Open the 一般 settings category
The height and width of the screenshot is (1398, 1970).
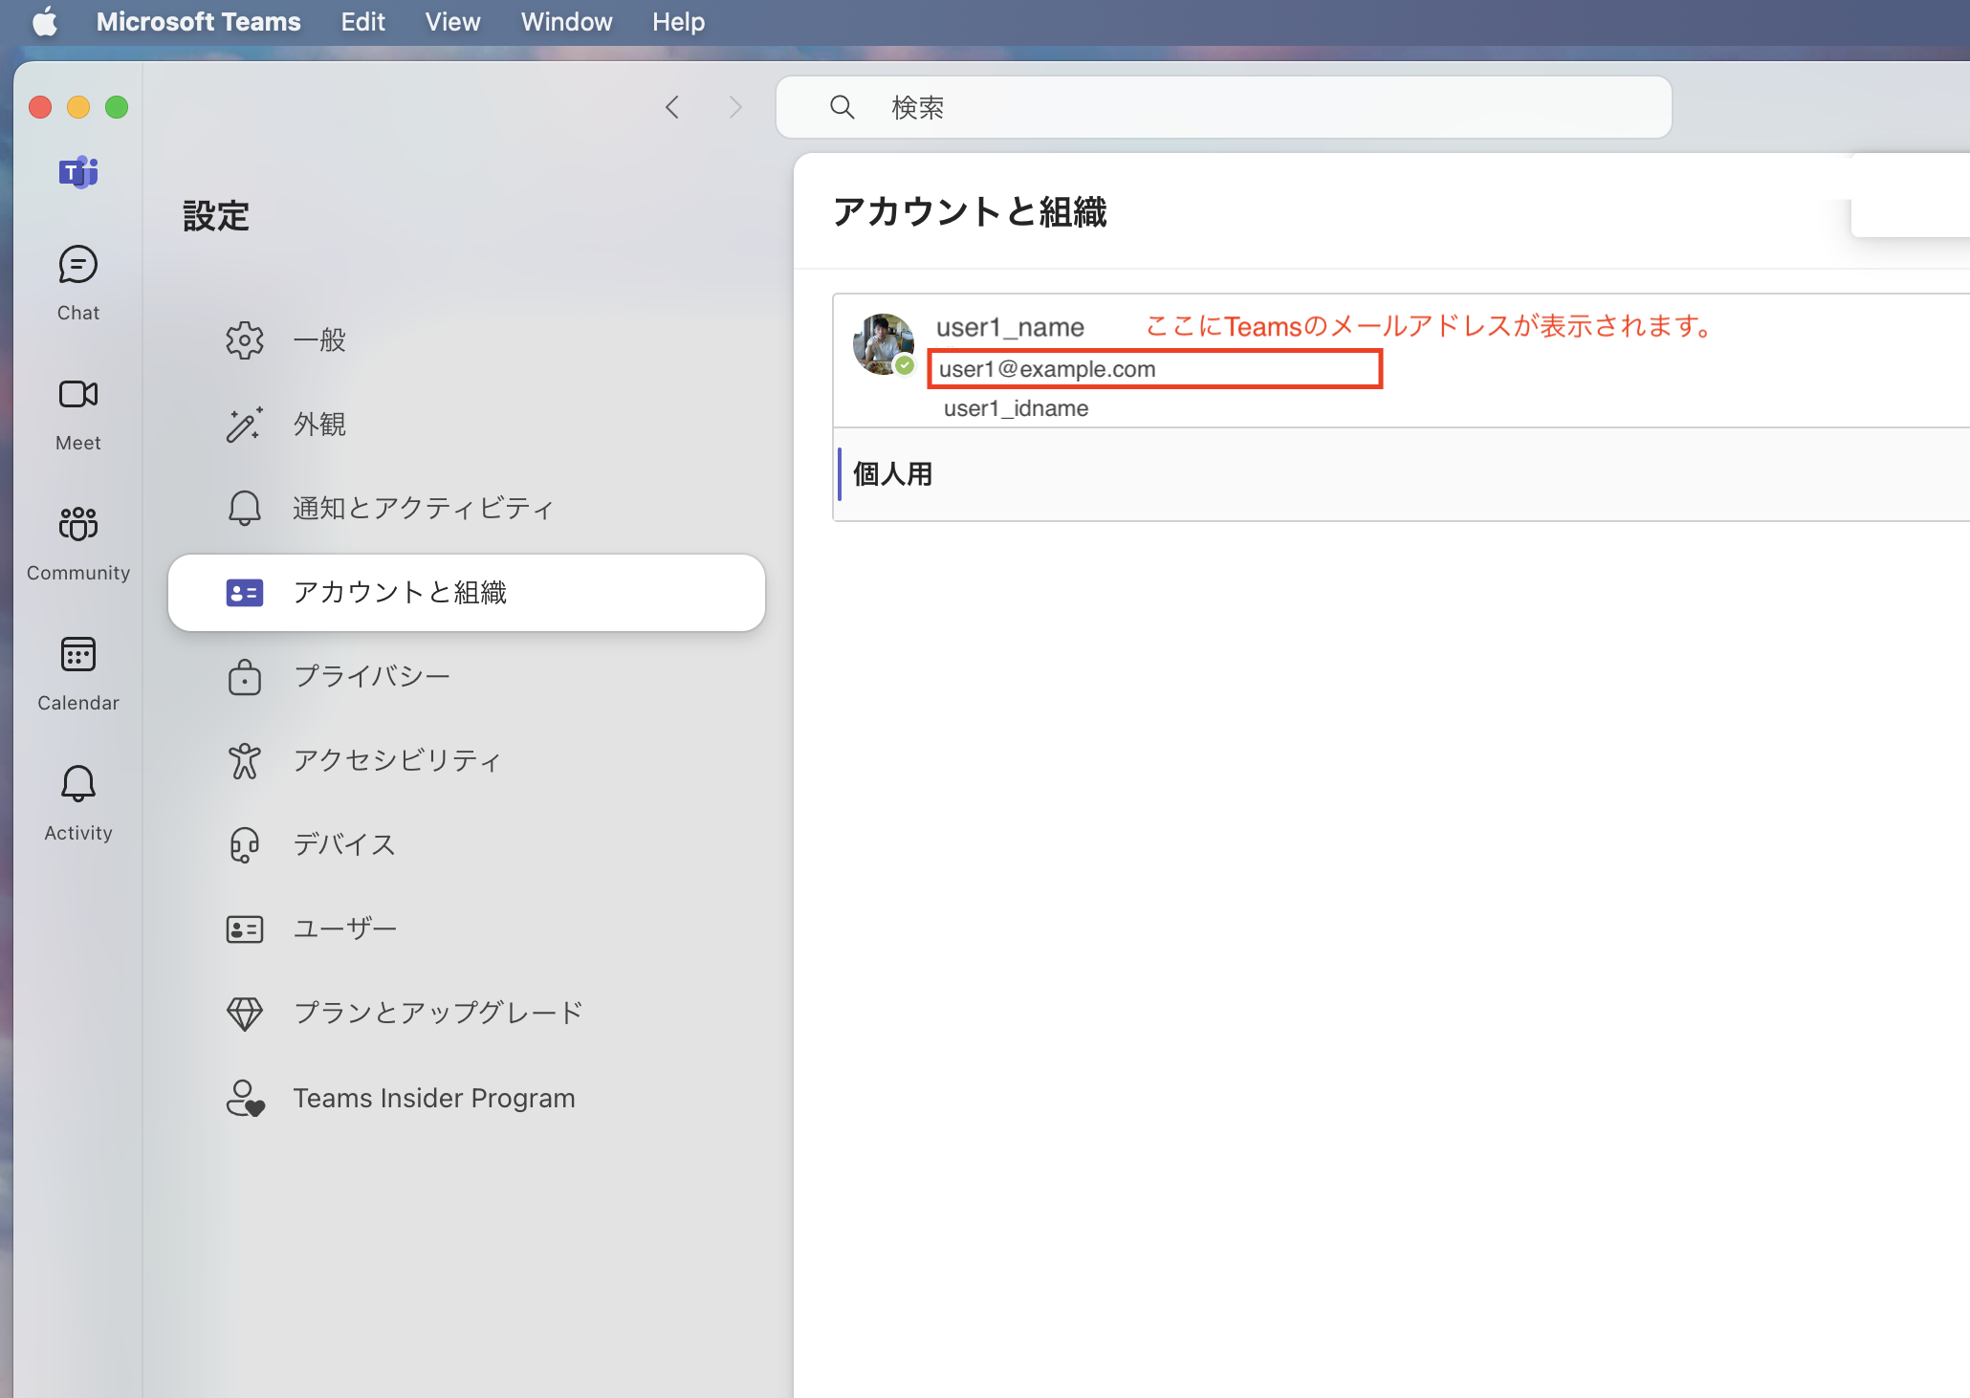tap(467, 340)
